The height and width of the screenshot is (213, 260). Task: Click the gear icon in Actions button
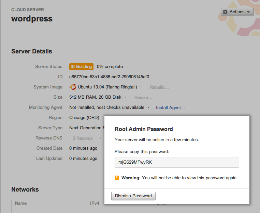pos(225,12)
